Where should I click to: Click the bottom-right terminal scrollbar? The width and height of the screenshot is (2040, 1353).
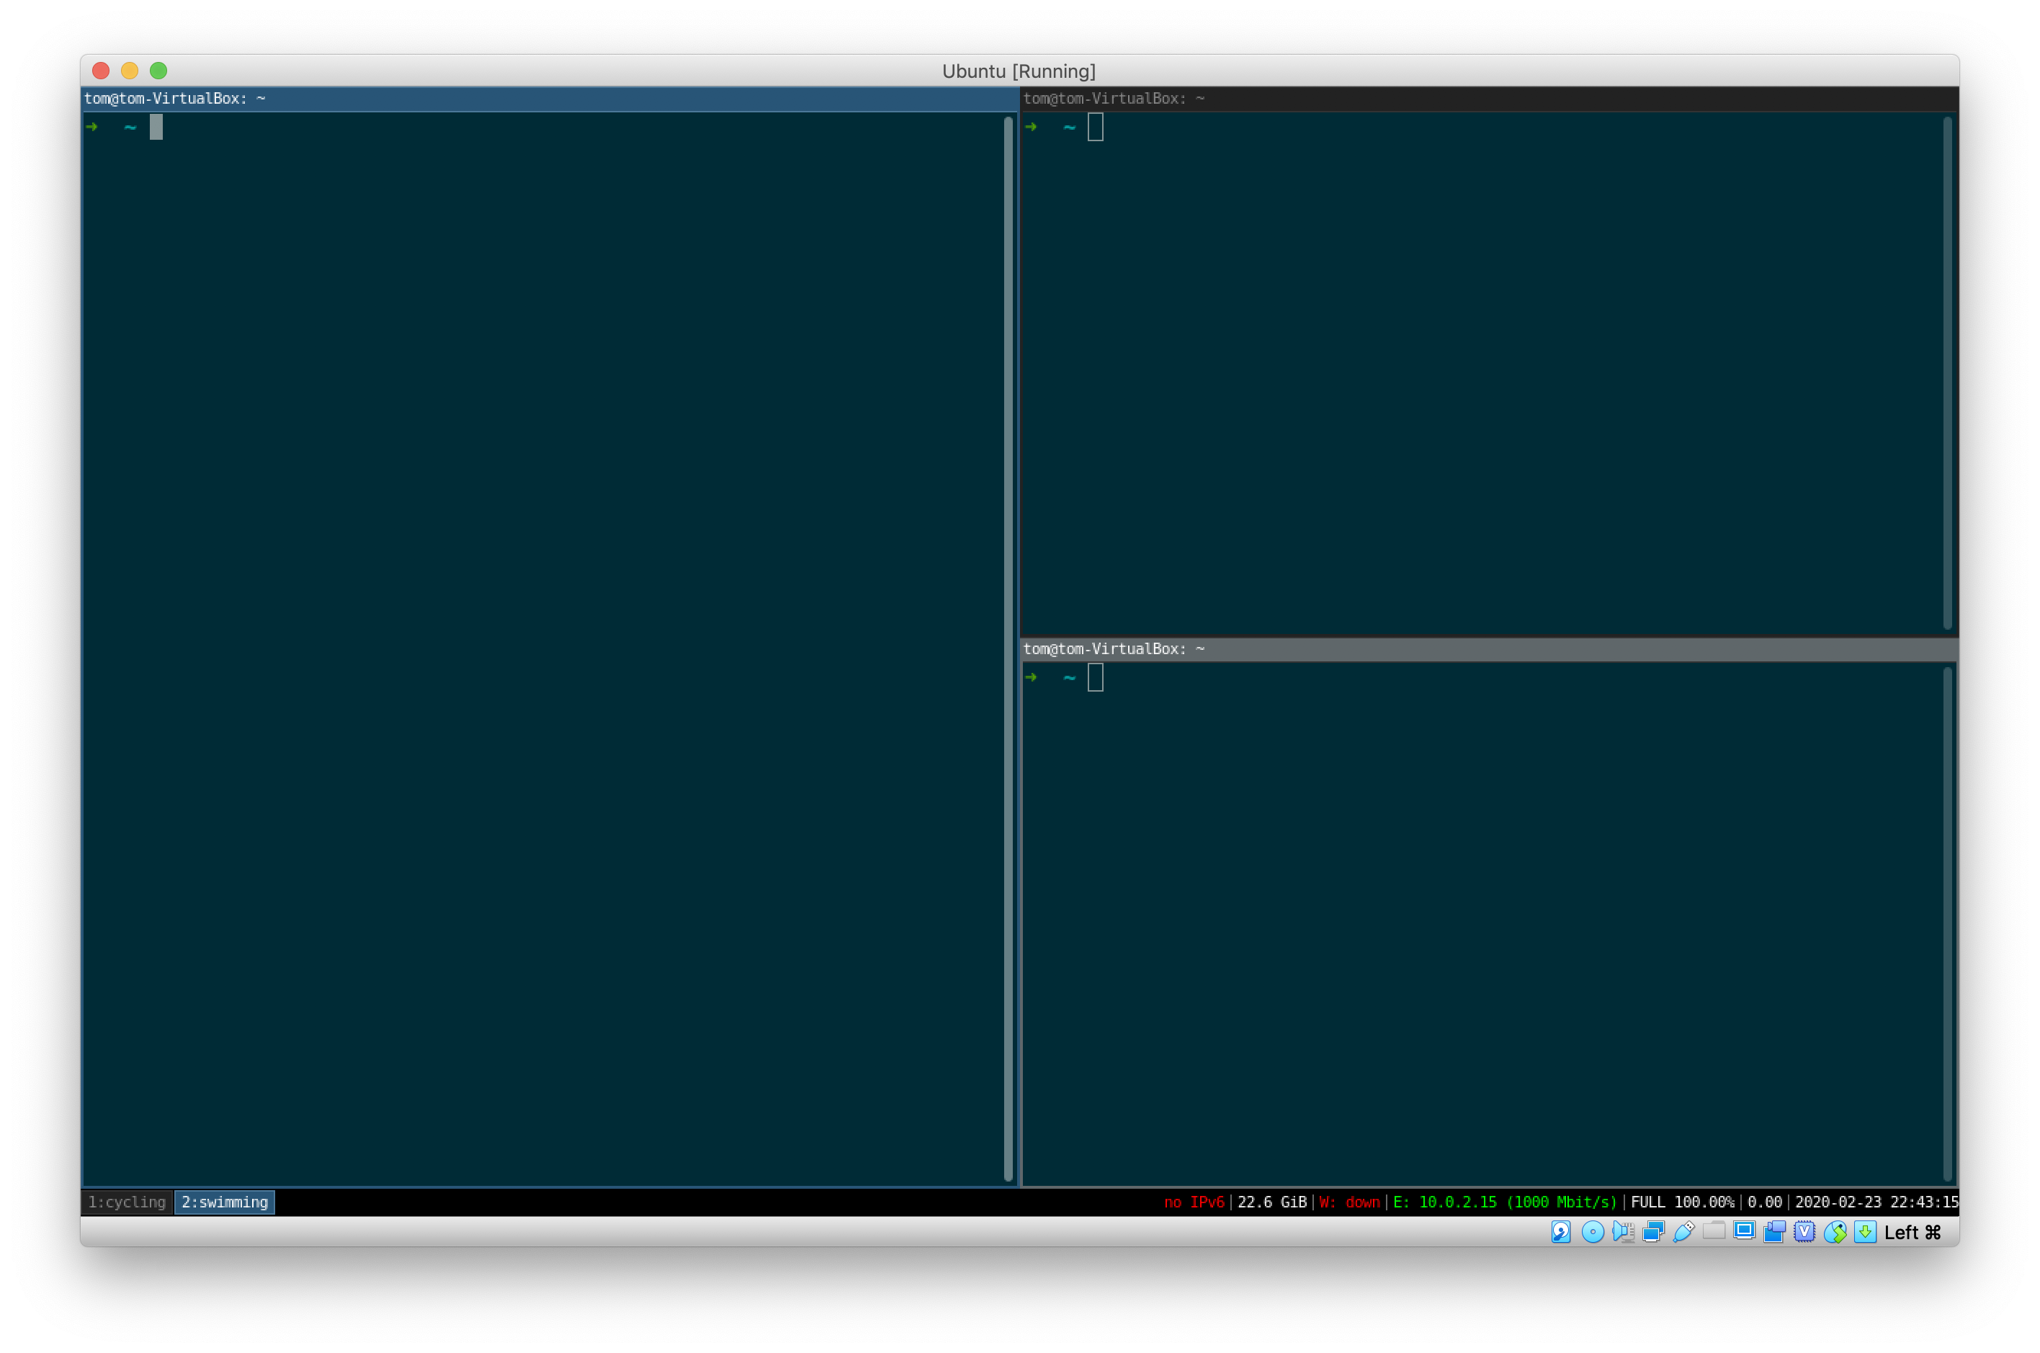[1947, 924]
